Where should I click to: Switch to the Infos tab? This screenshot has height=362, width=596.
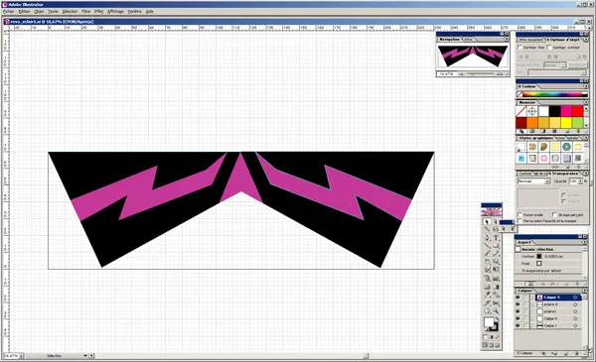(x=468, y=40)
